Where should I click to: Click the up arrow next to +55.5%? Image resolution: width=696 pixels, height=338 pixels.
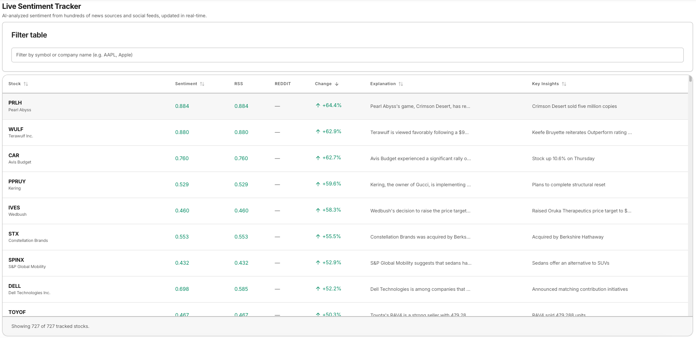[318, 236]
